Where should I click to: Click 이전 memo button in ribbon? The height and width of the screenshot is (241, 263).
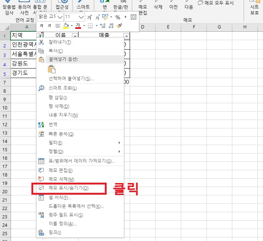point(173,5)
